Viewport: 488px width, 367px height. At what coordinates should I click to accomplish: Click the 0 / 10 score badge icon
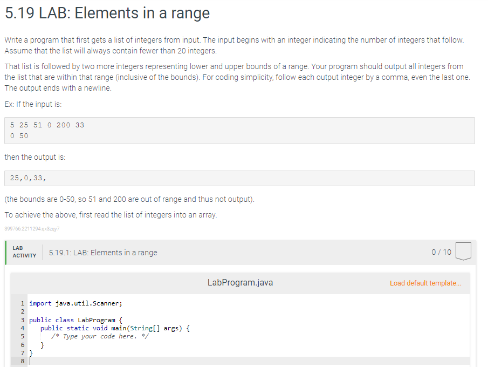[x=463, y=251]
